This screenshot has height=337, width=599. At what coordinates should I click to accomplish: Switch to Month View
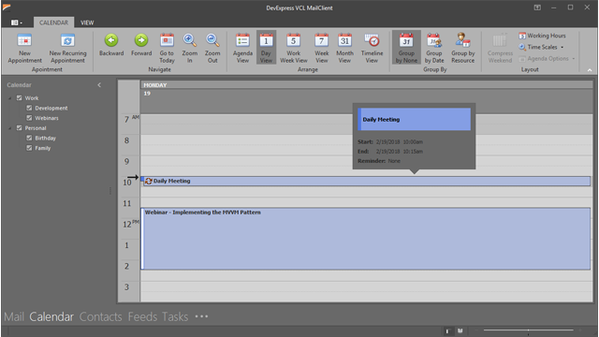pyautogui.click(x=344, y=48)
